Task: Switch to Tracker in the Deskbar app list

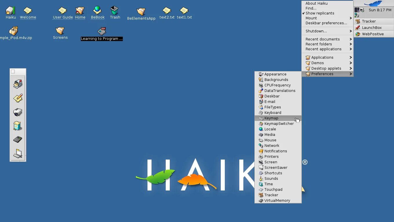Action: coord(374,21)
